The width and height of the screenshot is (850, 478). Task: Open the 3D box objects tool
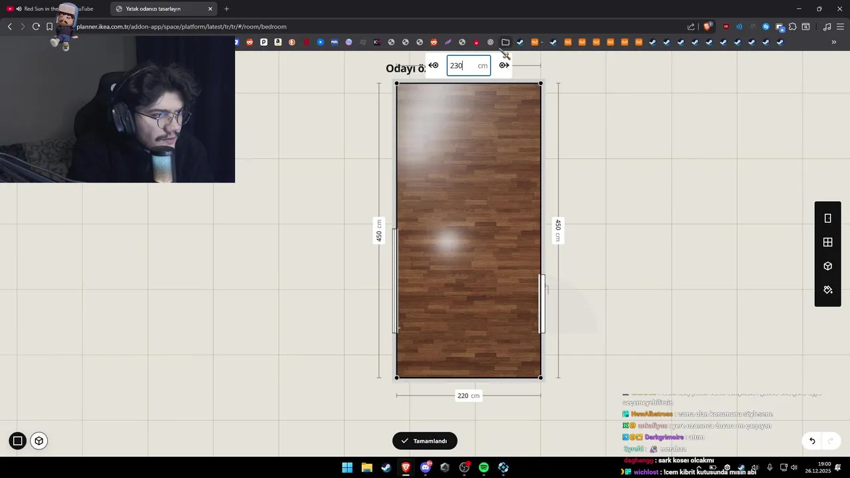point(828,266)
